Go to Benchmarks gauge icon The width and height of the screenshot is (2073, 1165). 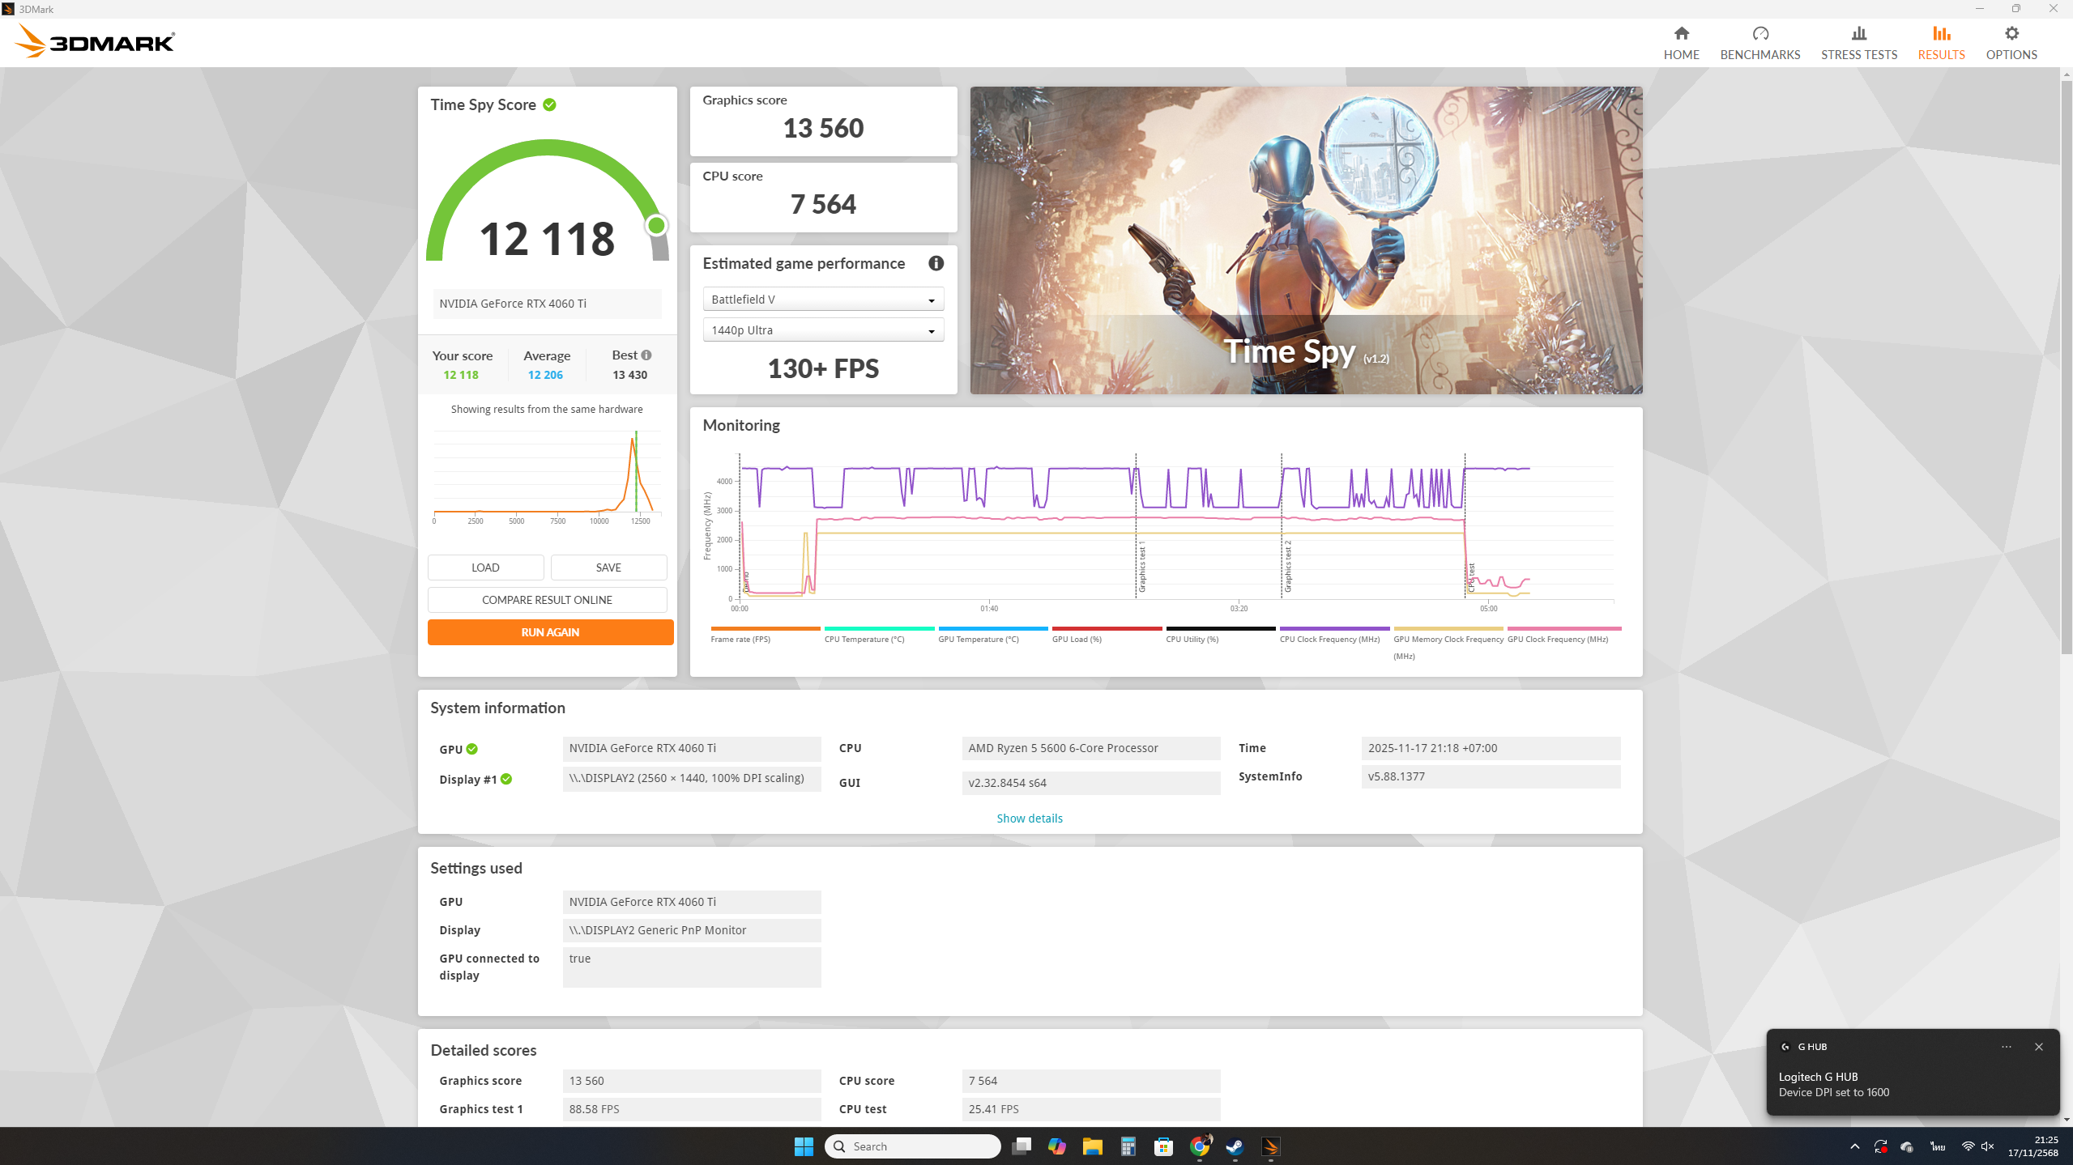coord(1759,34)
